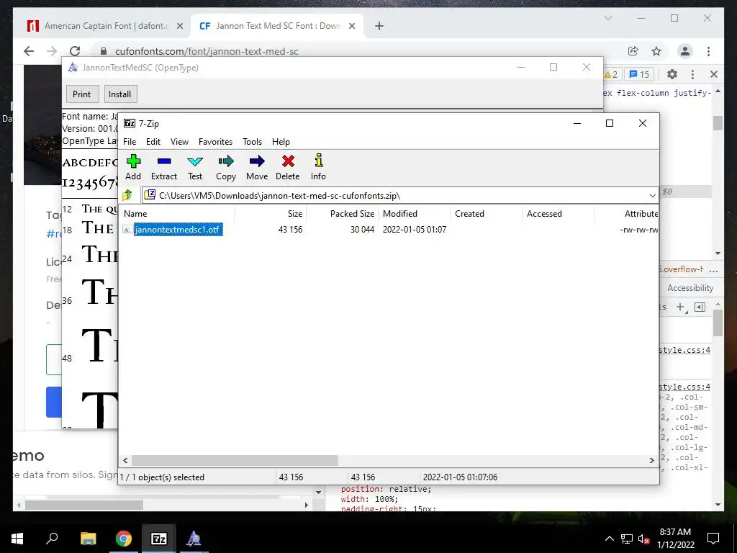Open the taskbar clock showing 8:37 AM
Screen dimensions: 737x553
point(675,539)
